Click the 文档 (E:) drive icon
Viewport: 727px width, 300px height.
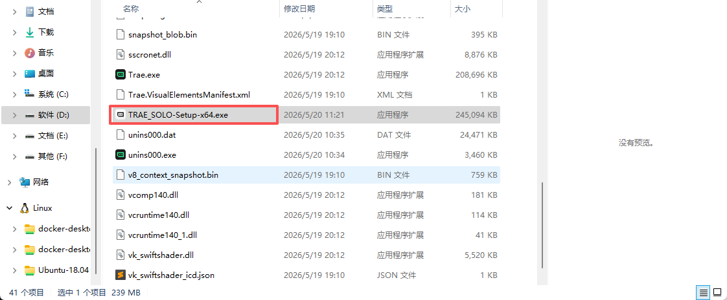click(30, 136)
